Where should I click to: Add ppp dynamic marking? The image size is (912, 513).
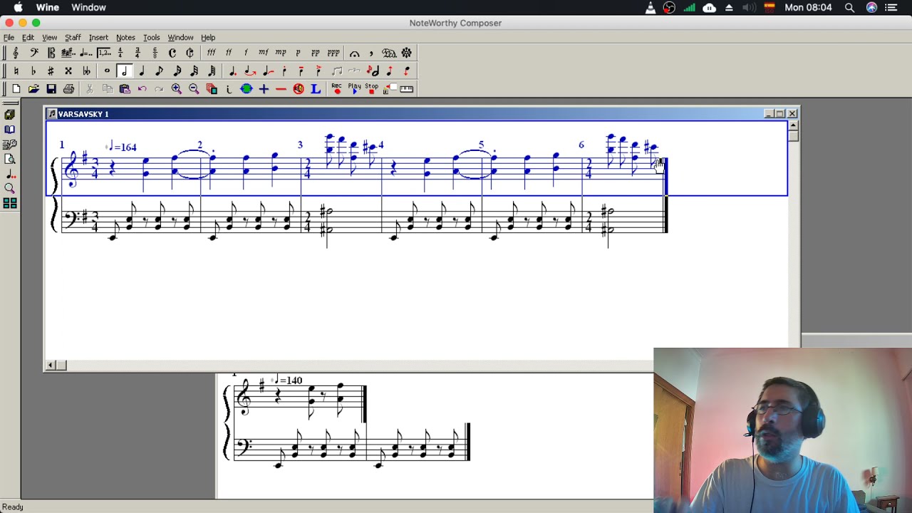333,53
